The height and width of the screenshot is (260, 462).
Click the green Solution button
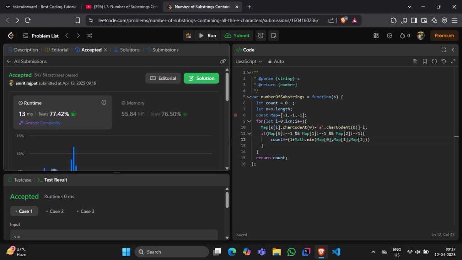pos(201,78)
